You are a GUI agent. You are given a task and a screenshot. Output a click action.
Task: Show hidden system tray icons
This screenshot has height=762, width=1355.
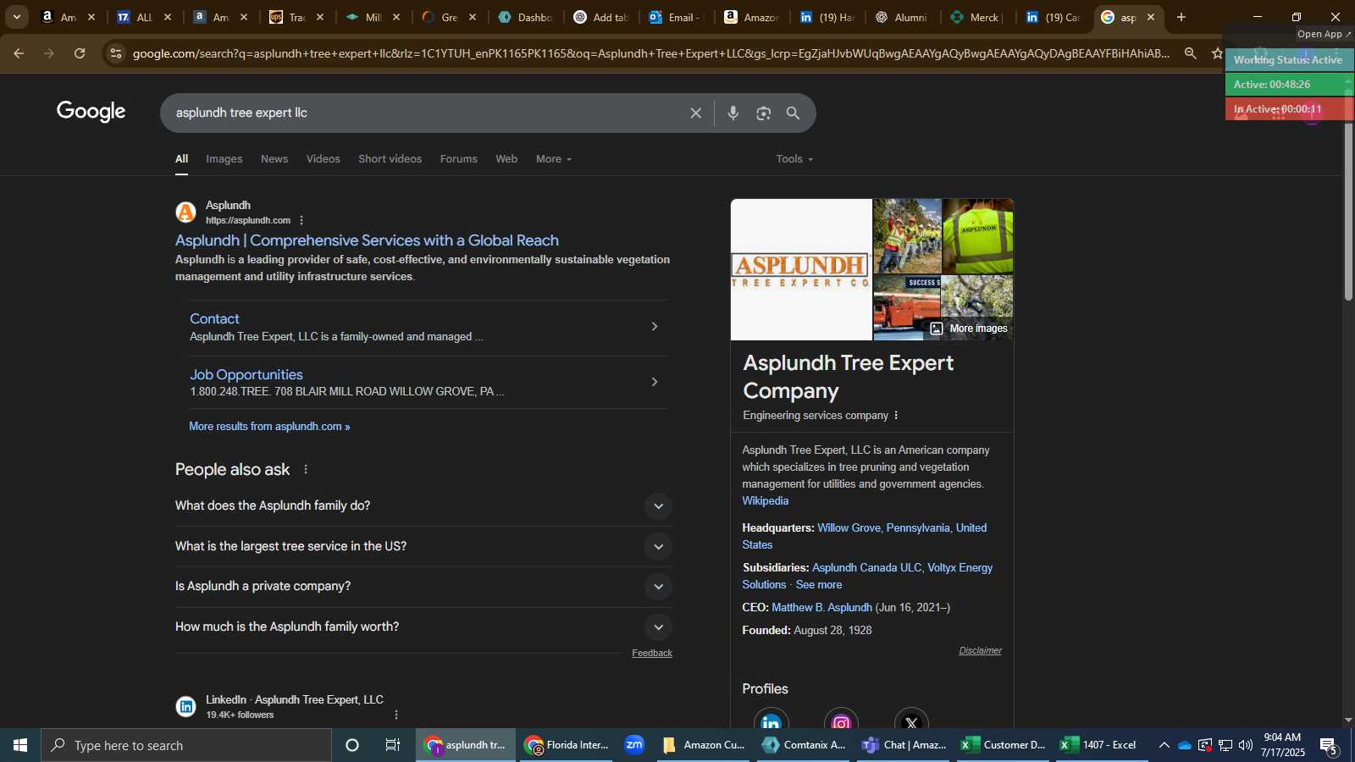click(x=1164, y=745)
